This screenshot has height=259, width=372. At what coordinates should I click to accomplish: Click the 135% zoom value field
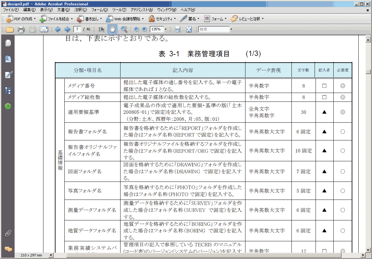[x=157, y=29]
